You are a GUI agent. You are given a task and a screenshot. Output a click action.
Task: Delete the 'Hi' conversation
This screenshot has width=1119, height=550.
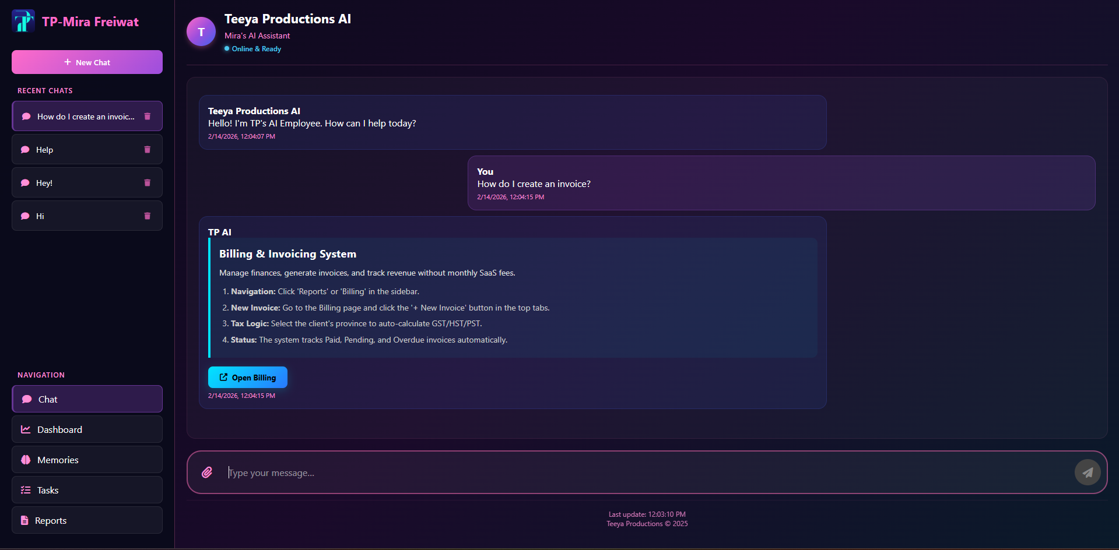point(146,216)
